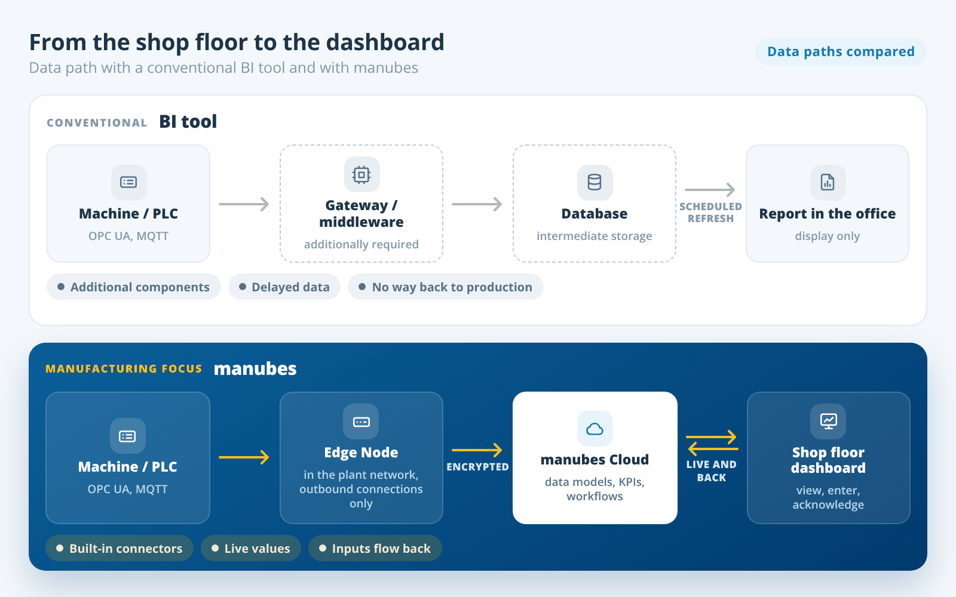Click the Database cylinder icon
The width and height of the screenshot is (956, 597).
(595, 182)
